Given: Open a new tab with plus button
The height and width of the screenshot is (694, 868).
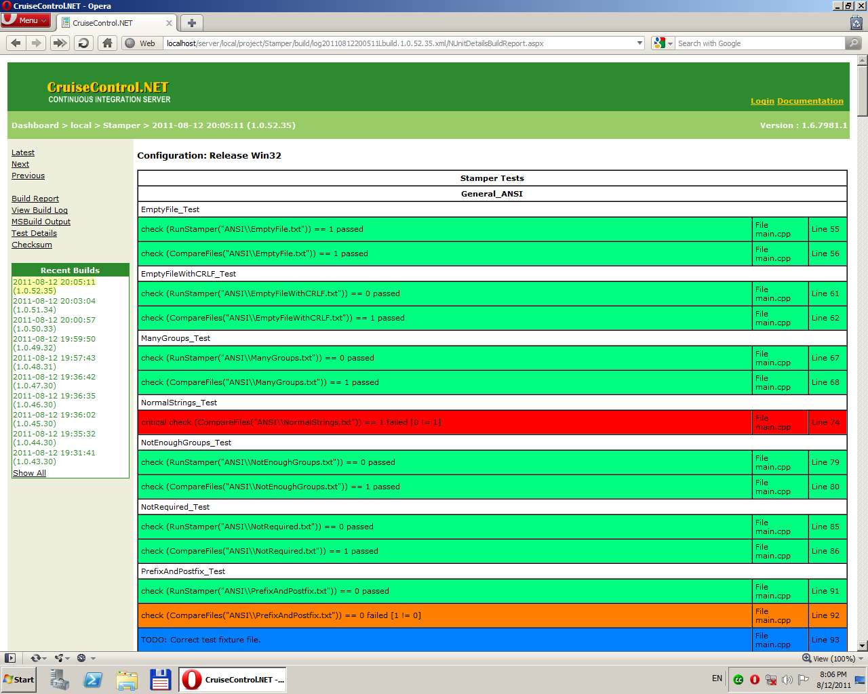Looking at the screenshot, I should [192, 23].
